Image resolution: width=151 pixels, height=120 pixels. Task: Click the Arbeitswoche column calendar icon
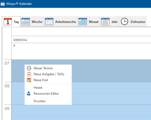[x=49, y=22]
